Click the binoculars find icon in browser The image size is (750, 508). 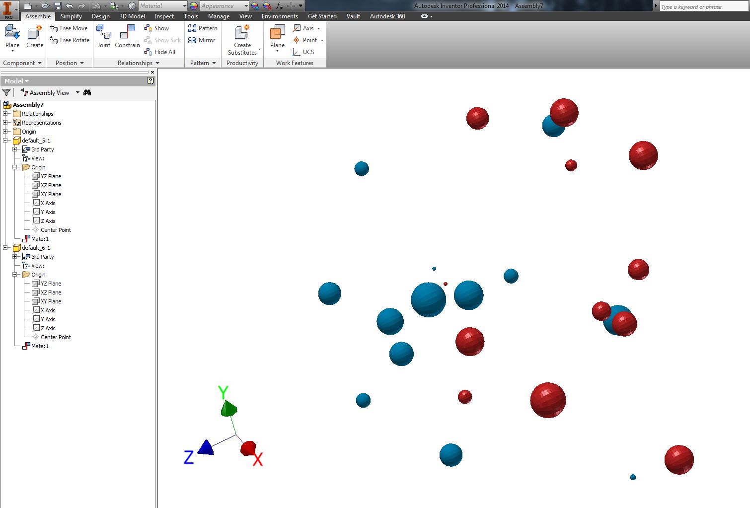pos(87,92)
